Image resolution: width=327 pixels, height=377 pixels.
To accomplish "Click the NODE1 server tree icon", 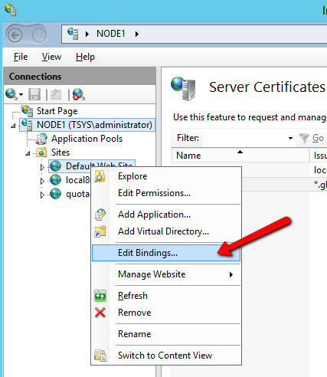I will [x=27, y=125].
